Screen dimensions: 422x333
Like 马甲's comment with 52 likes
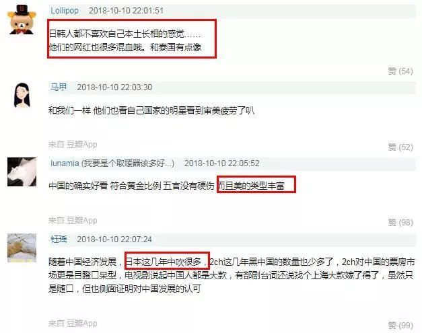pyautogui.click(x=400, y=147)
